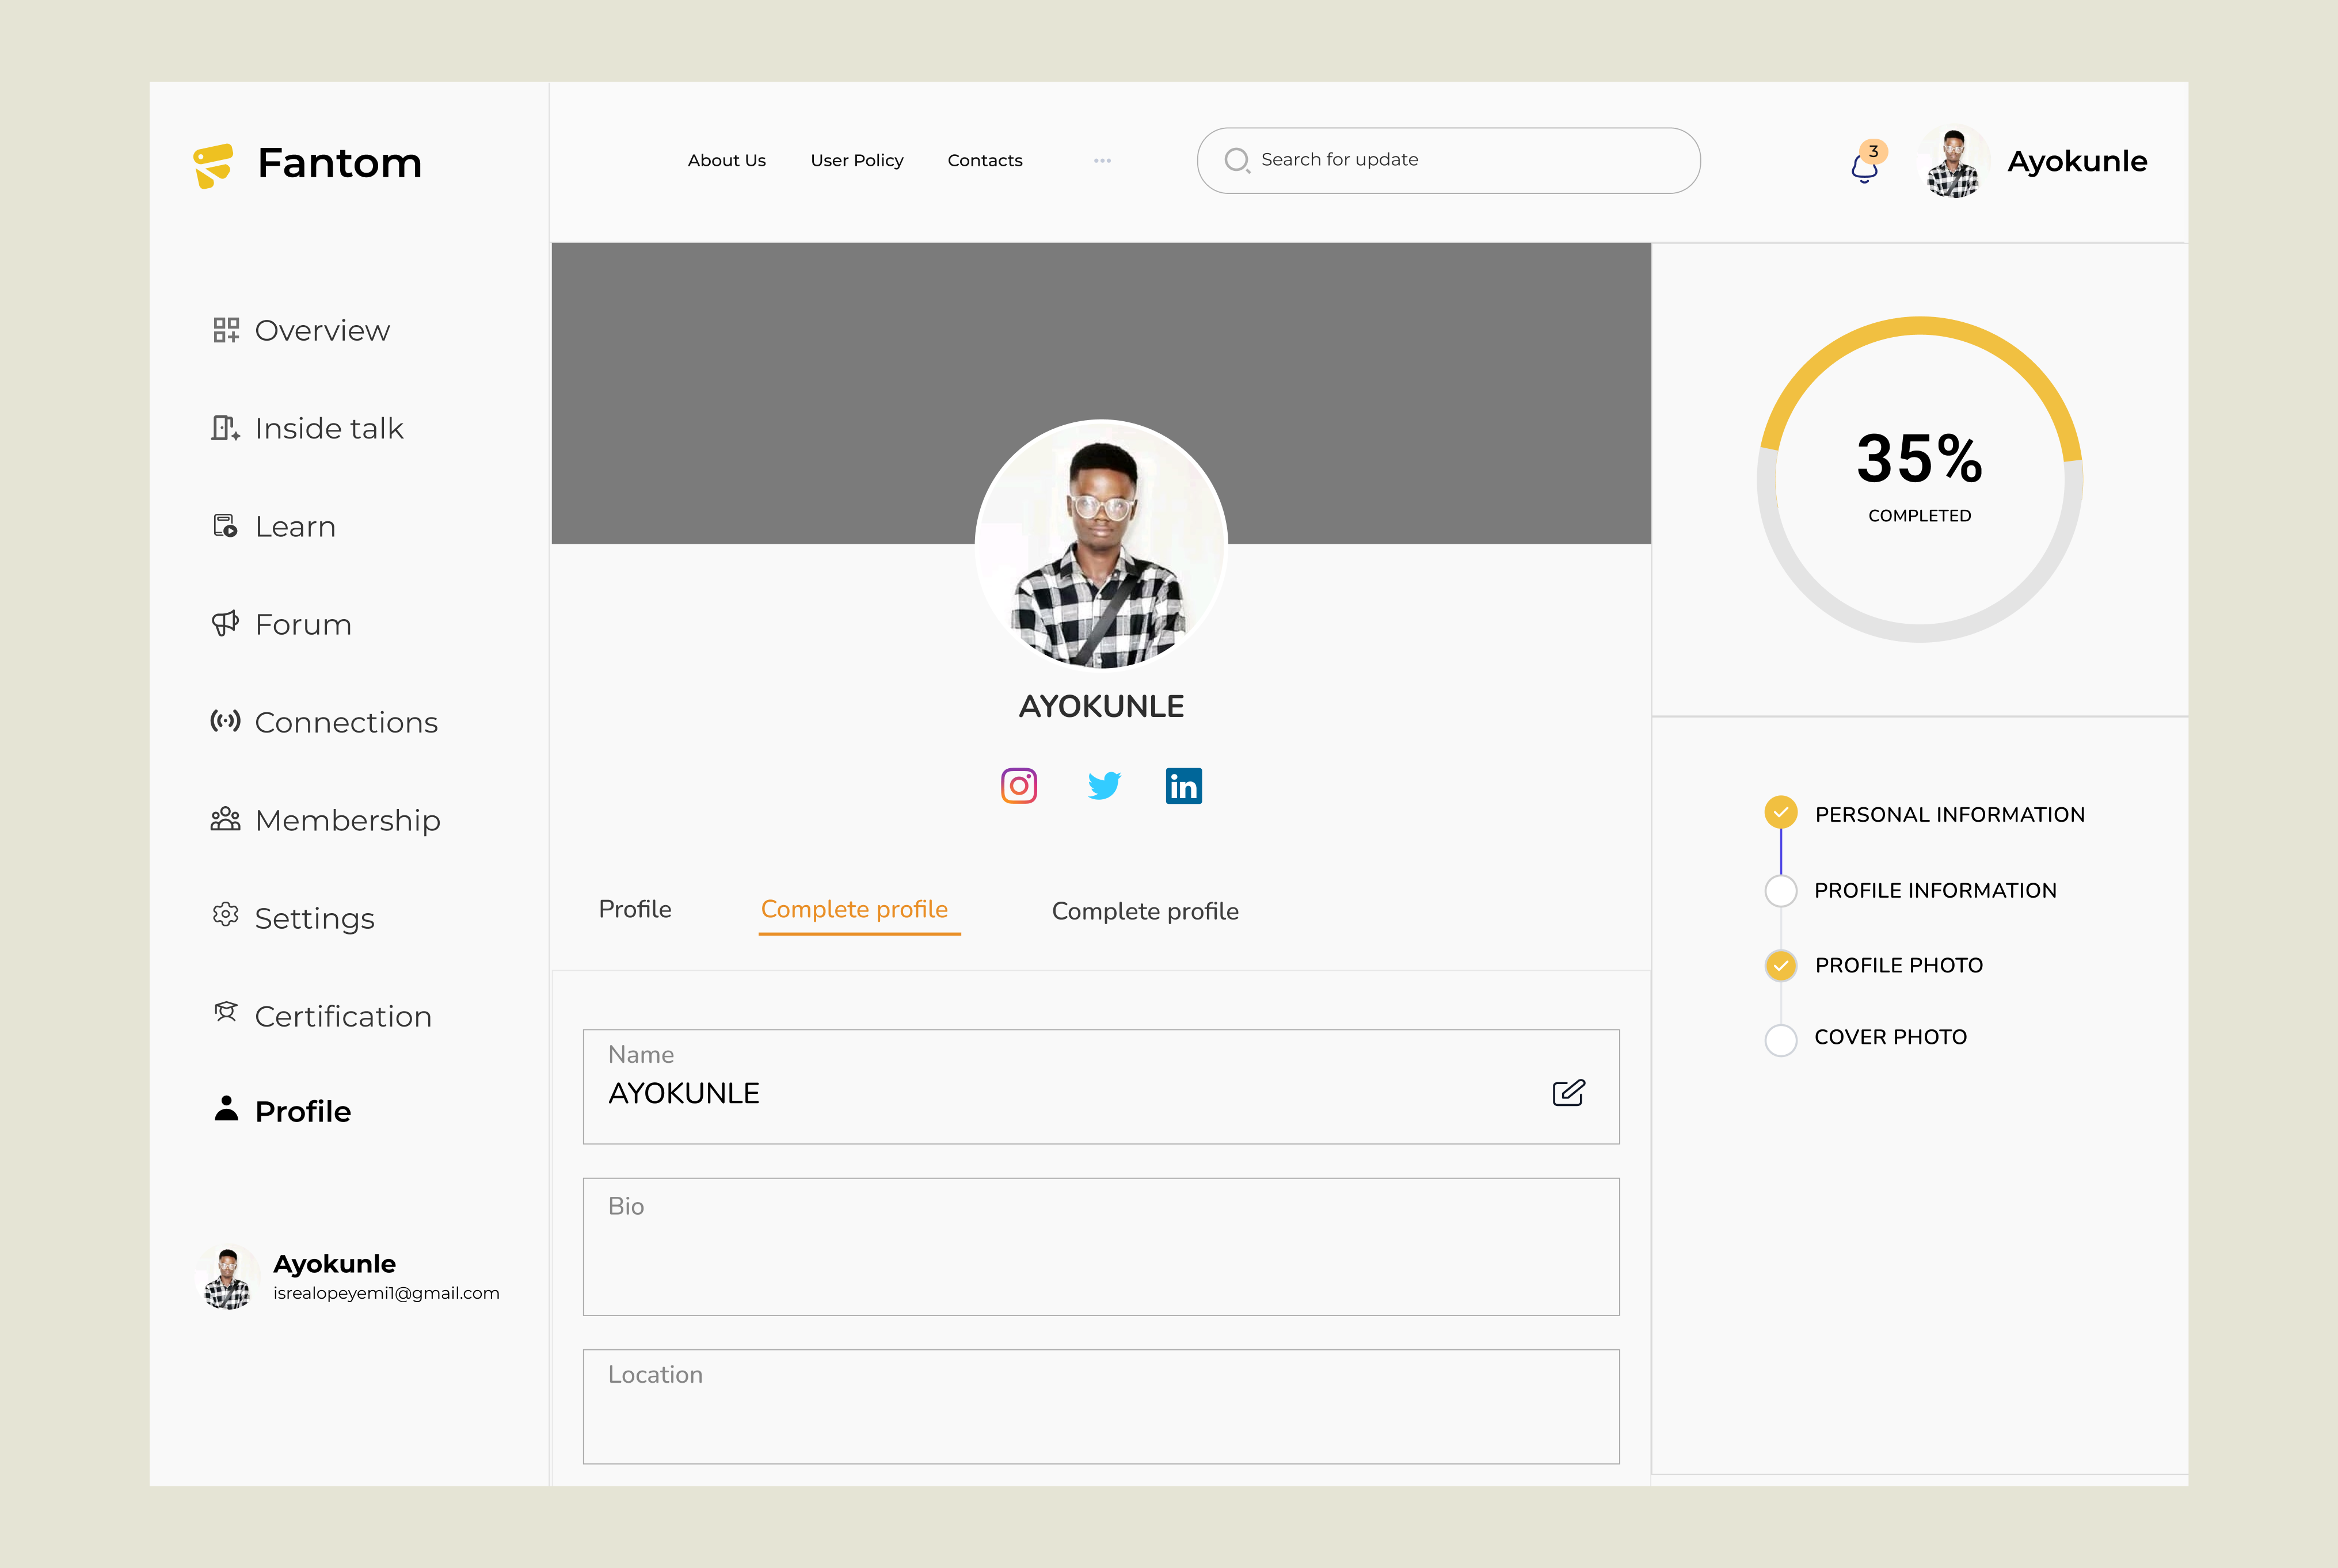The image size is (2338, 1568).
Task: Click the sidebar bottom avatar thumbnail
Action: tap(227, 1277)
